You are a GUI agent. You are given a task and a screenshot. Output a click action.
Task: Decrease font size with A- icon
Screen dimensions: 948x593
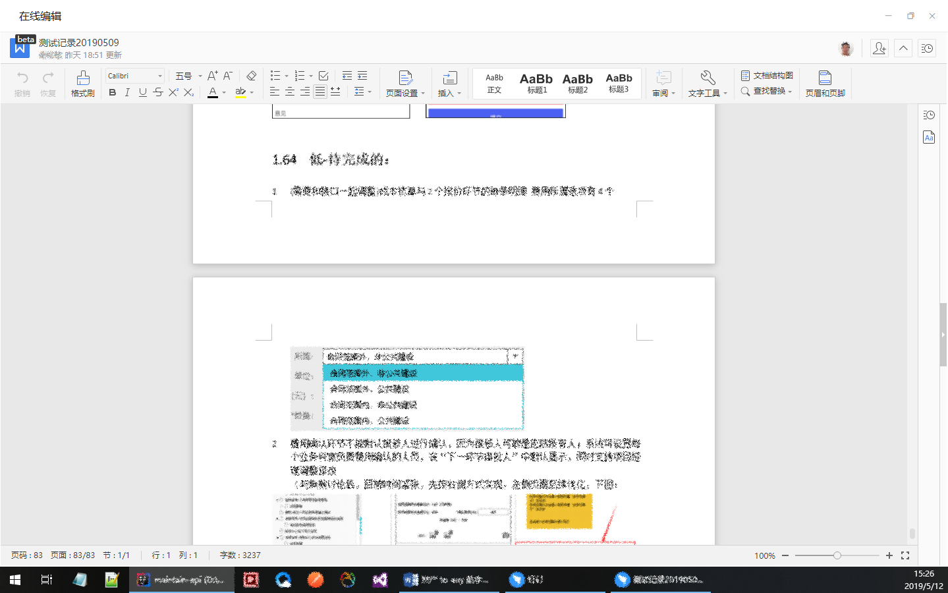[x=227, y=76]
